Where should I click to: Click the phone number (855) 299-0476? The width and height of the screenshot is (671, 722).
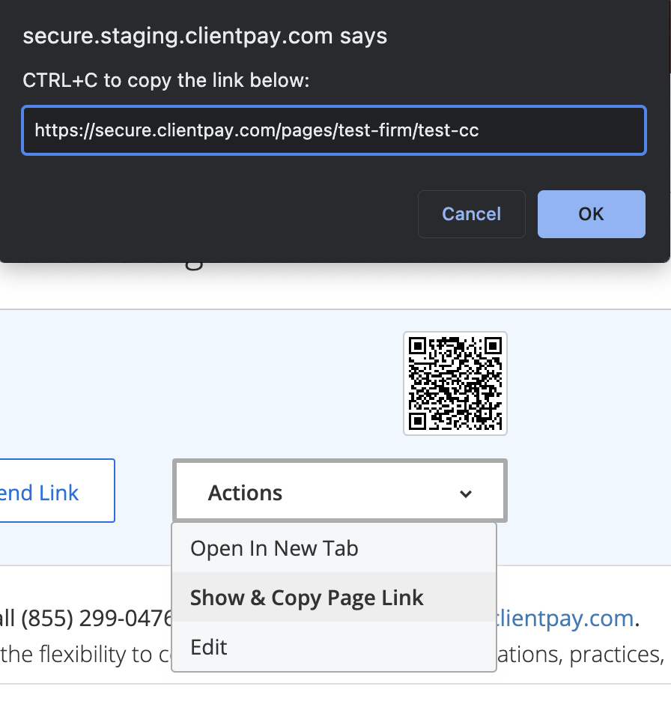tap(97, 618)
